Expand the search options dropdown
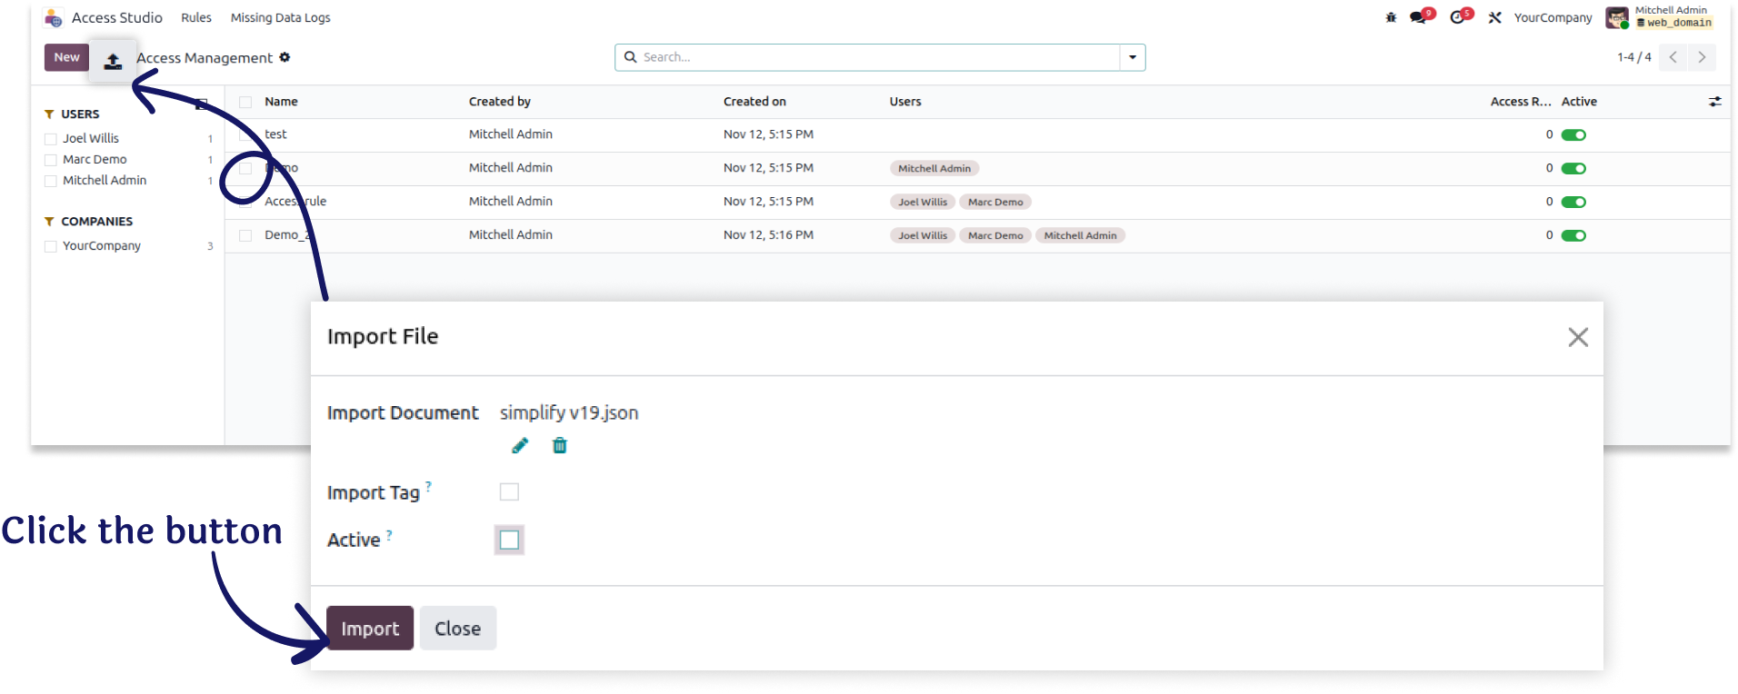 pyautogui.click(x=1133, y=57)
